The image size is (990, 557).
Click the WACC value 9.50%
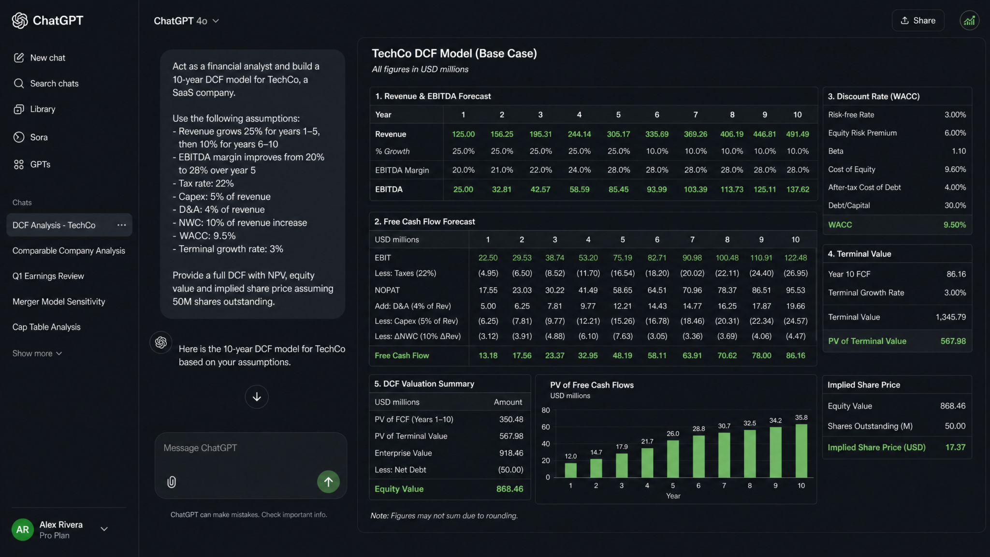tap(955, 225)
